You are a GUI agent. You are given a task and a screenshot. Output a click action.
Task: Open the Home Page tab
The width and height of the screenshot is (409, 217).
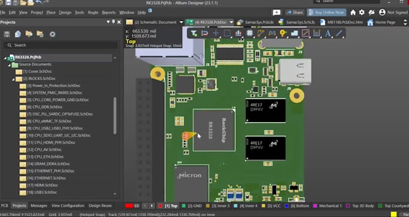[381, 22]
